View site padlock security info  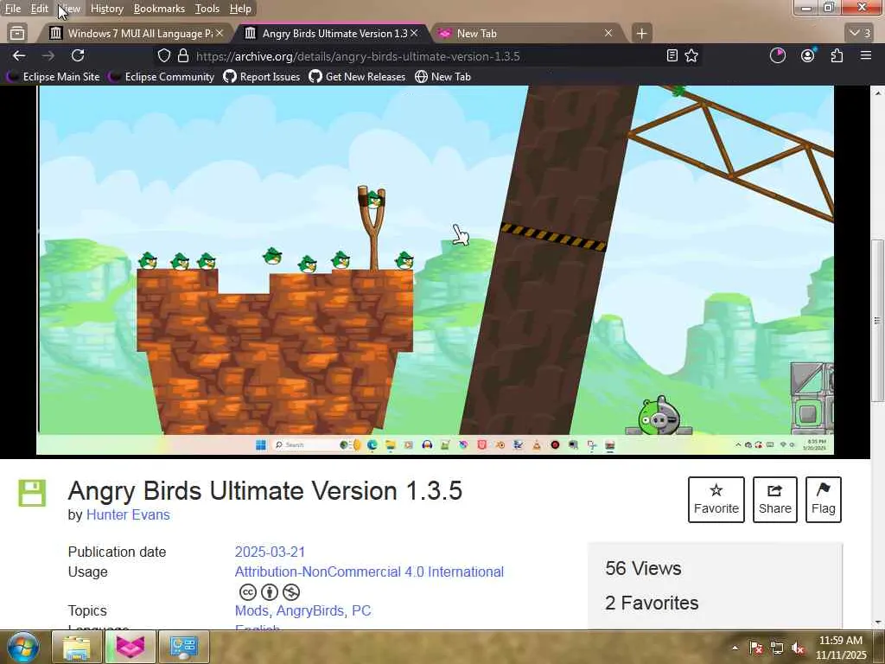[183, 55]
